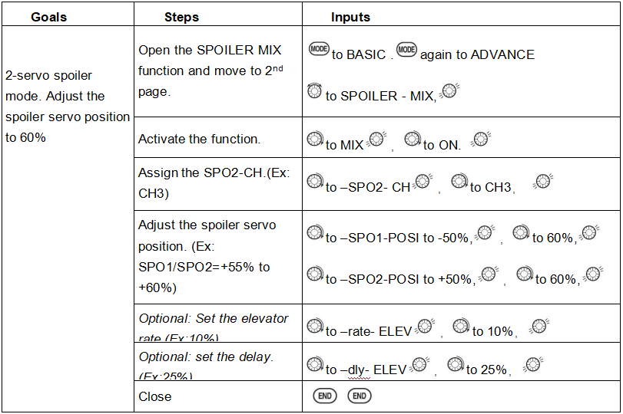Click the dial icon before "to –SPO2-POSI"

pyautogui.click(x=314, y=274)
